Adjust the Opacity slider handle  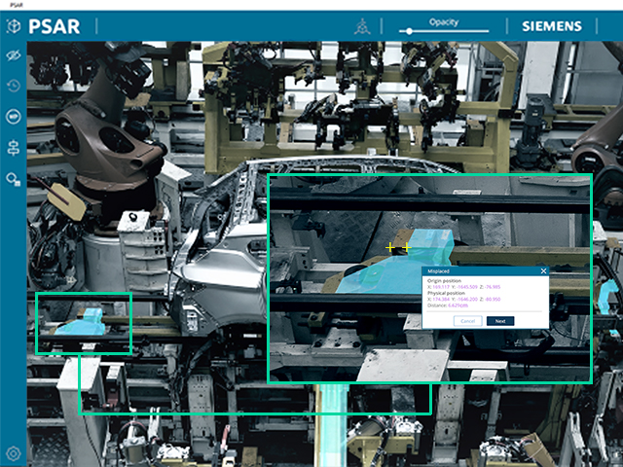coord(409,31)
